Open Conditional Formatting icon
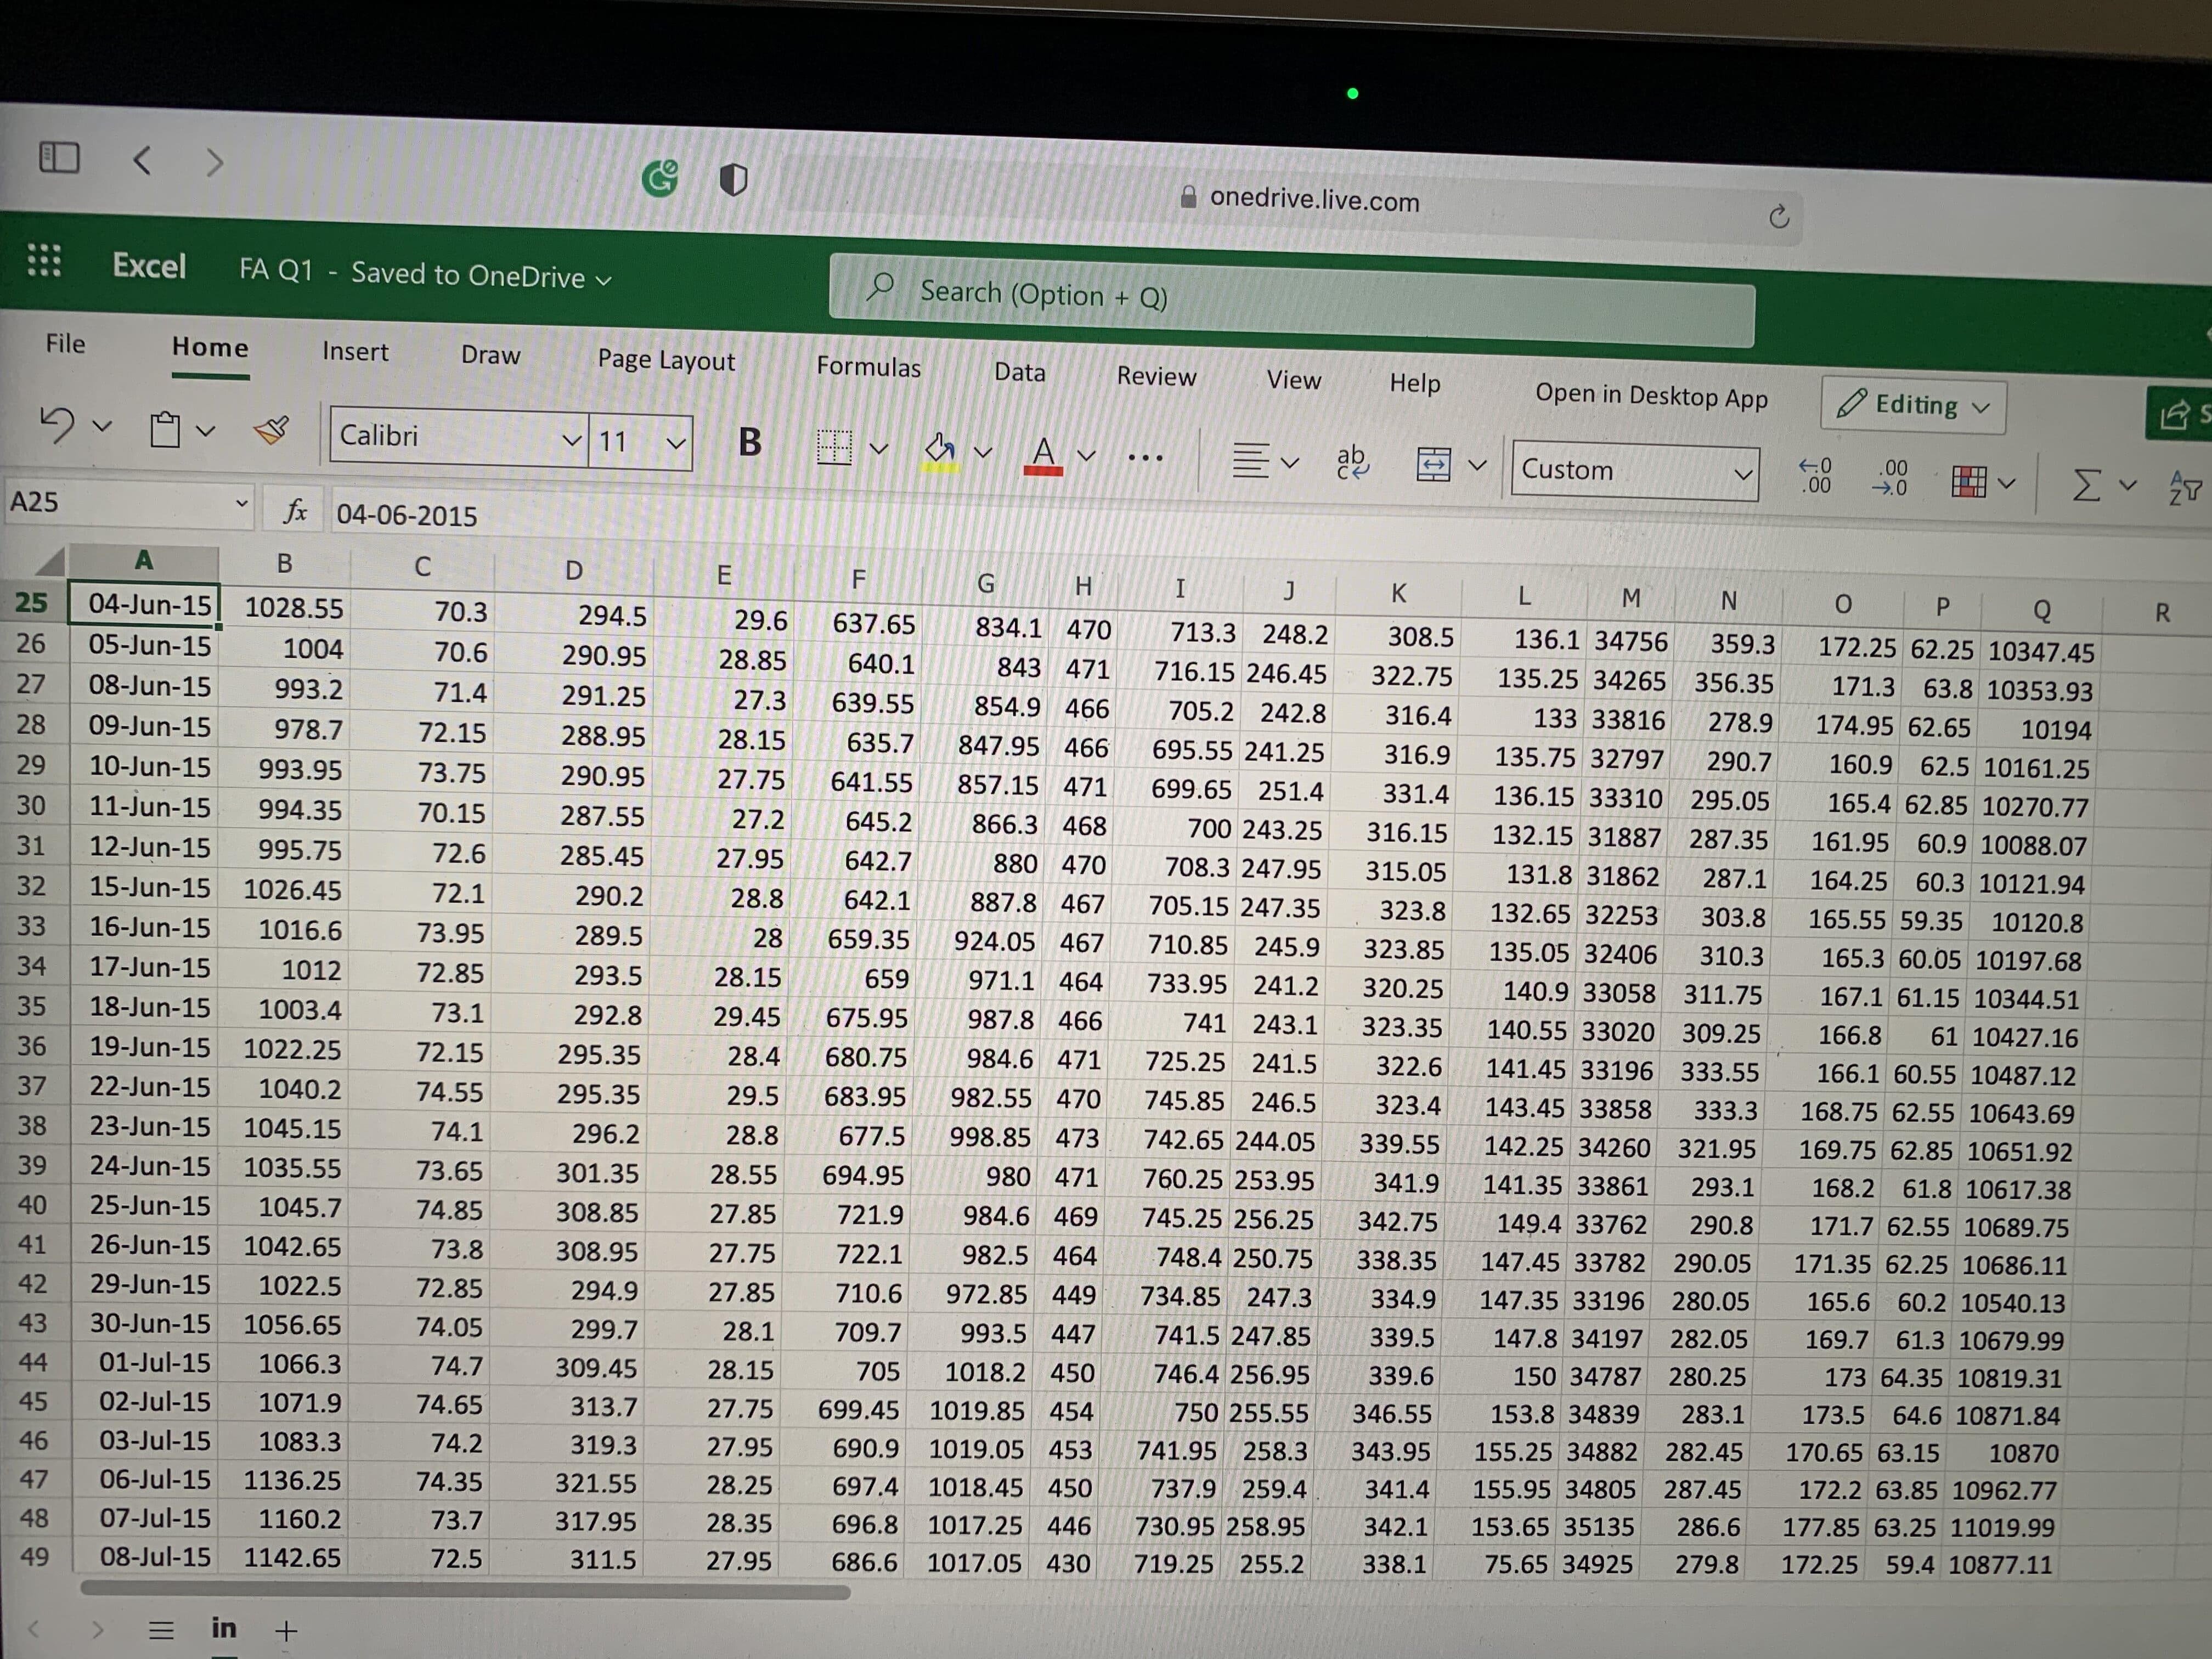The image size is (2212, 1659). (1968, 481)
